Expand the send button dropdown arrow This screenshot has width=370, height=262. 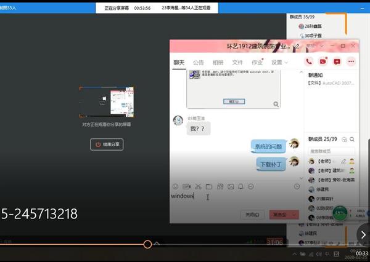coord(295,215)
